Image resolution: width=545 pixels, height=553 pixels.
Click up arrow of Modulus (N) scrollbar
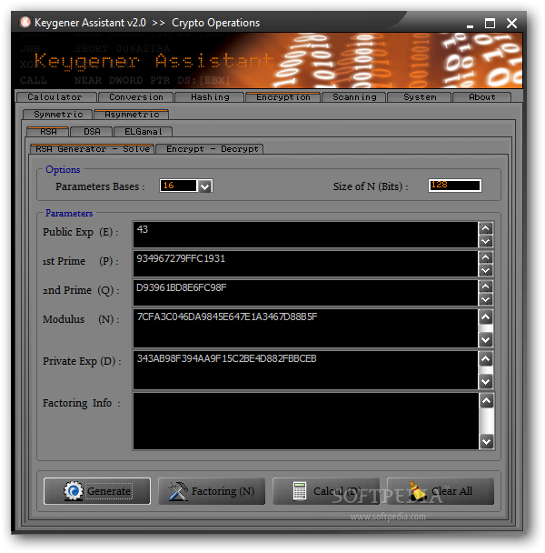coord(486,317)
